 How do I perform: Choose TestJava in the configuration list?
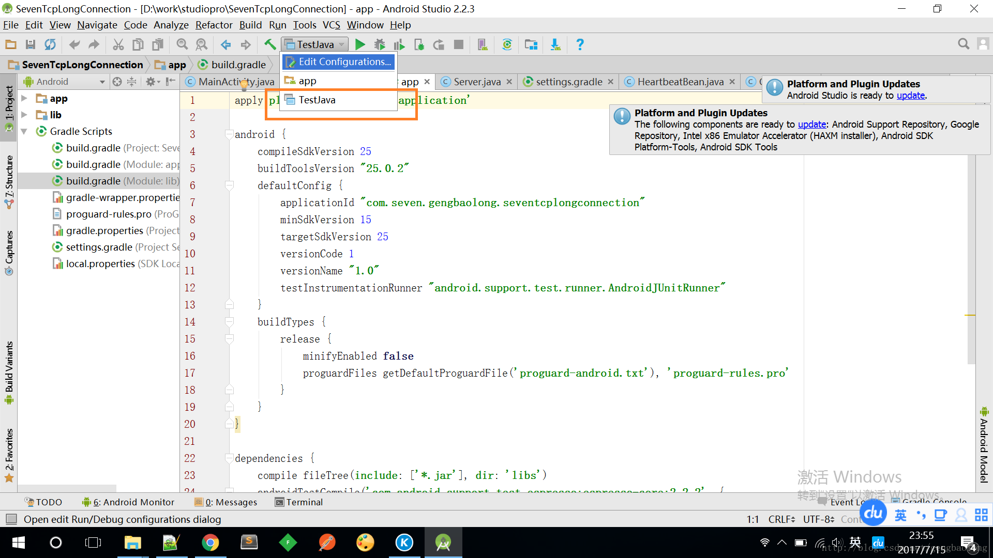point(338,100)
